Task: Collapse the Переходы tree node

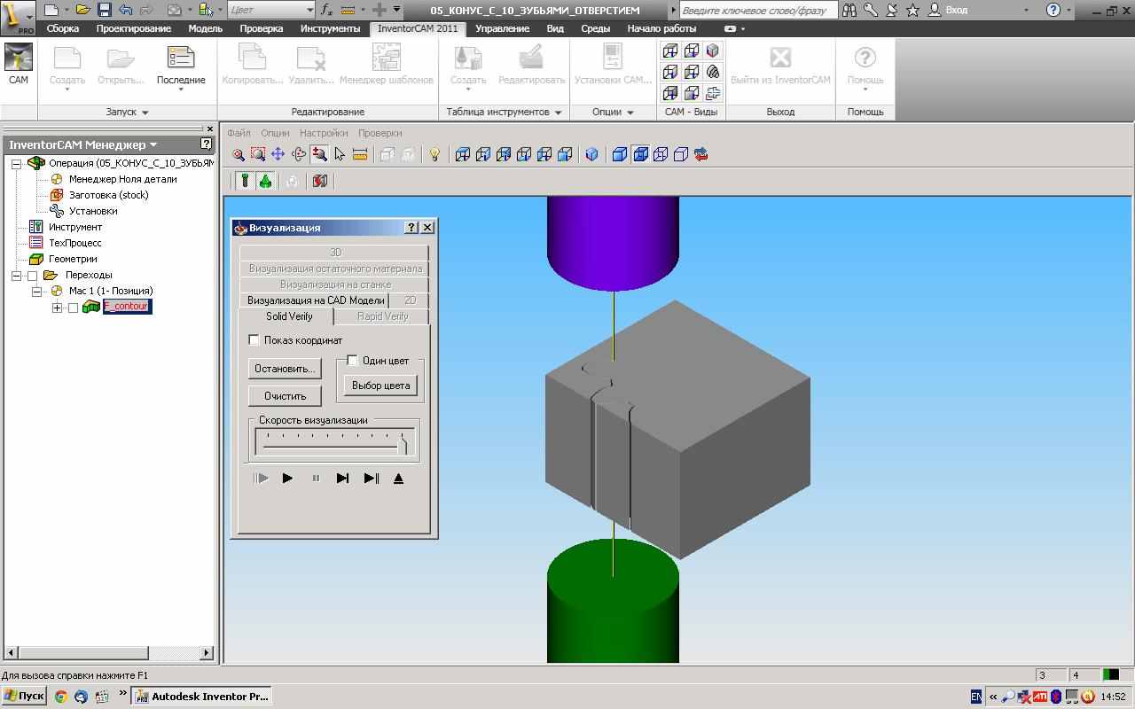Action: pos(16,276)
